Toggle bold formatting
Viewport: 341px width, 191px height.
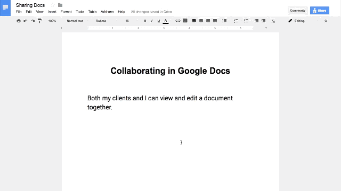click(145, 21)
